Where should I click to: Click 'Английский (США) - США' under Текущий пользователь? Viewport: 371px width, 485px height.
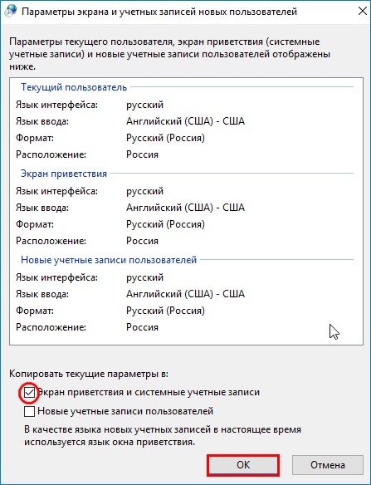tap(186, 121)
